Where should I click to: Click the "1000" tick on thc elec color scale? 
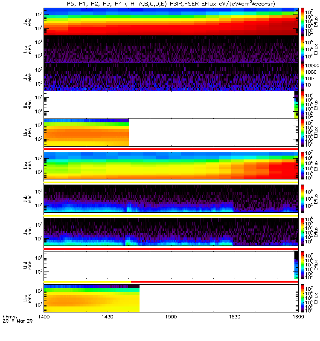(x=311, y=72)
